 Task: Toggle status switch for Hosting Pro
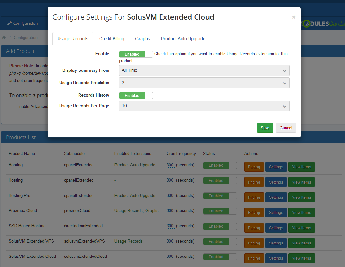pos(220,196)
